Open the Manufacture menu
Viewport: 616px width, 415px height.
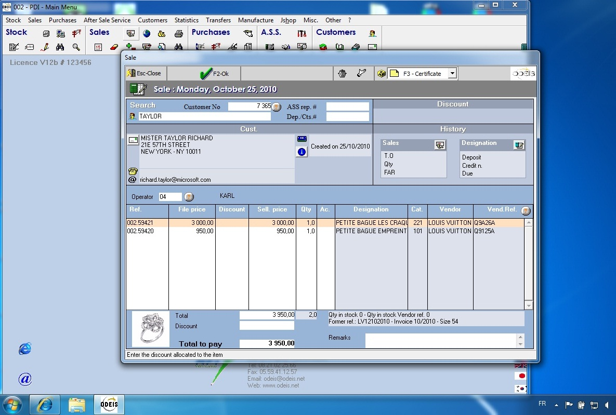coord(256,20)
